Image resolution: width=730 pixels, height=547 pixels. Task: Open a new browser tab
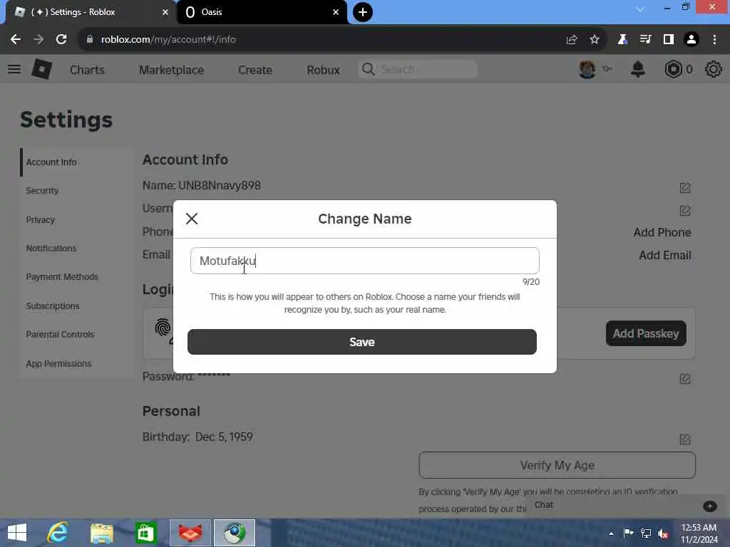click(363, 12)
